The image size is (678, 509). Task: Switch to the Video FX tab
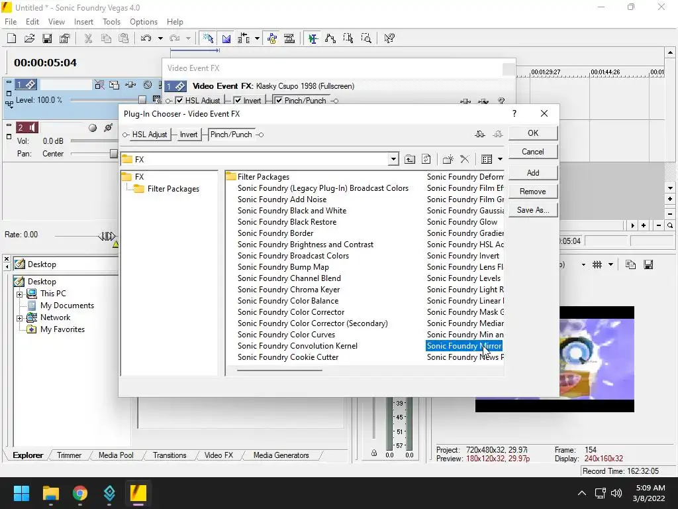tap(218, 455)
